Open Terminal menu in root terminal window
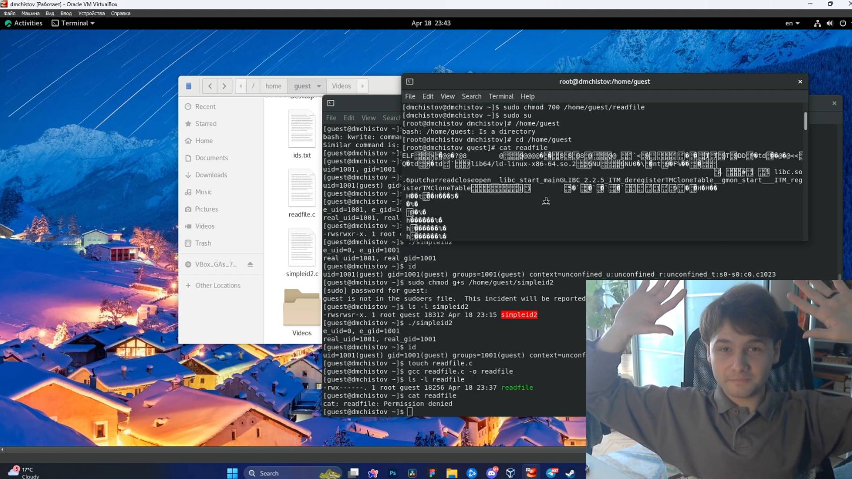 pos(501,96)
